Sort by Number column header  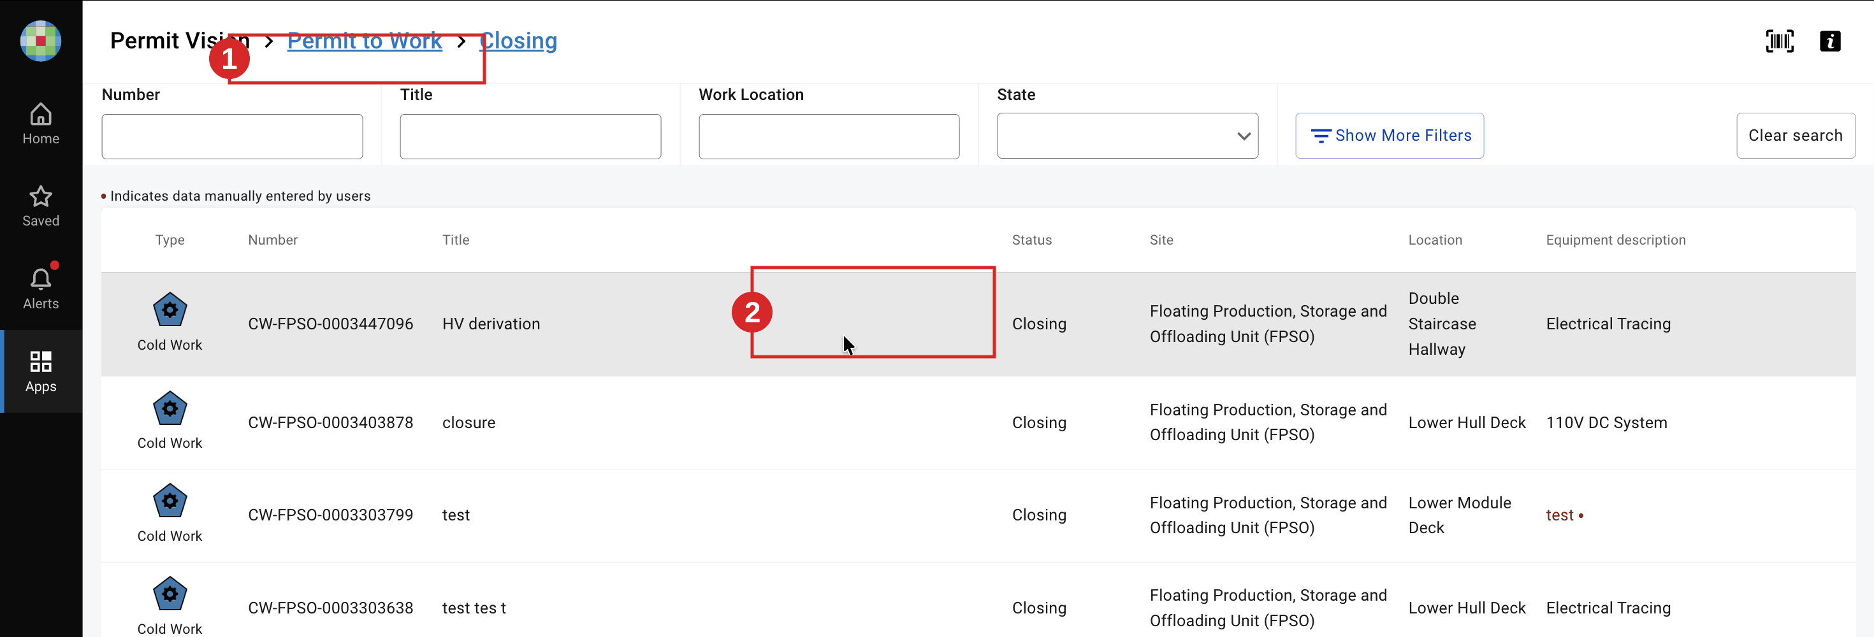(x=273, y=240)
